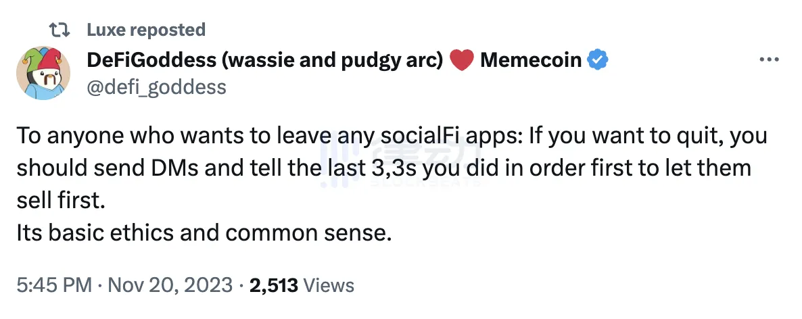This screenshot has width=802, height=319.
Task: Open the three-dot more options menu
Action: [x=770, y=60]
